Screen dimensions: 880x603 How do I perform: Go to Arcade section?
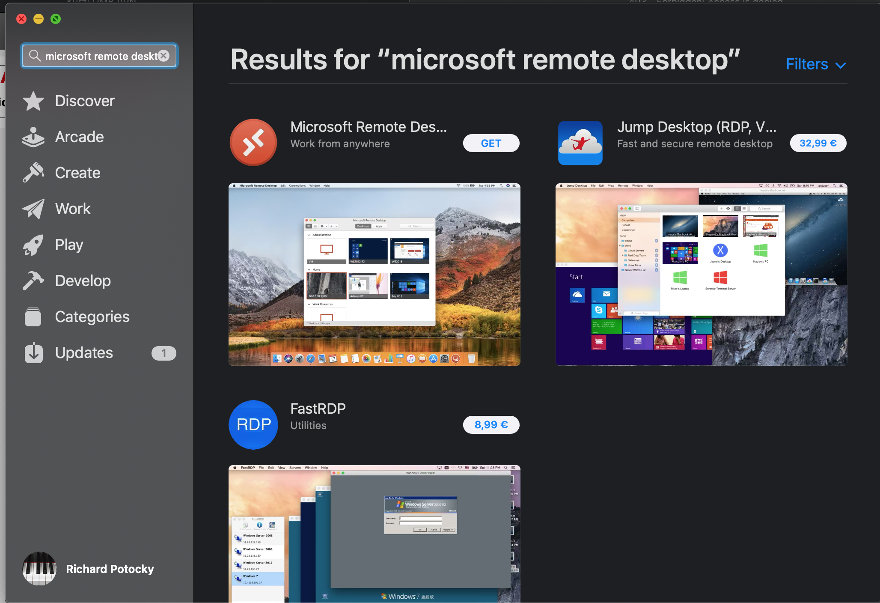coord(80,137)
